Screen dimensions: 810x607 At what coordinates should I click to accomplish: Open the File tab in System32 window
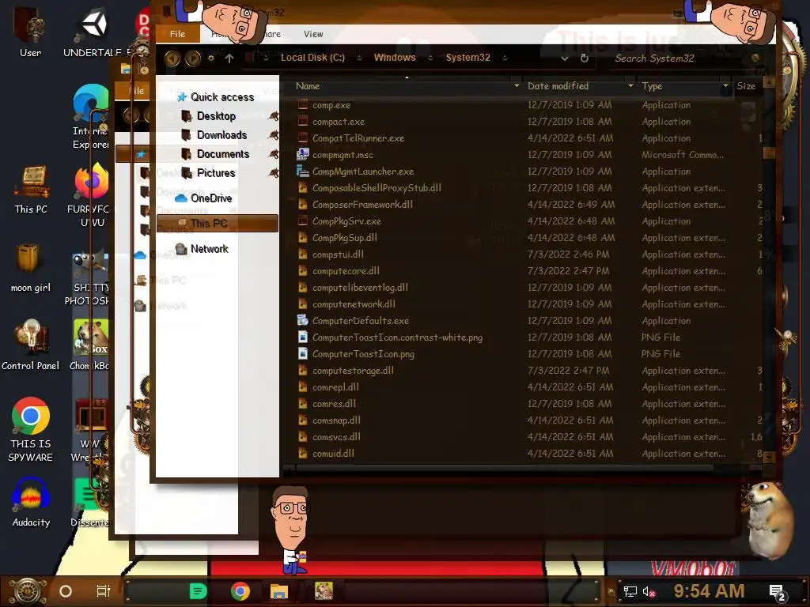pyautogui.click(x=177, y=34)
